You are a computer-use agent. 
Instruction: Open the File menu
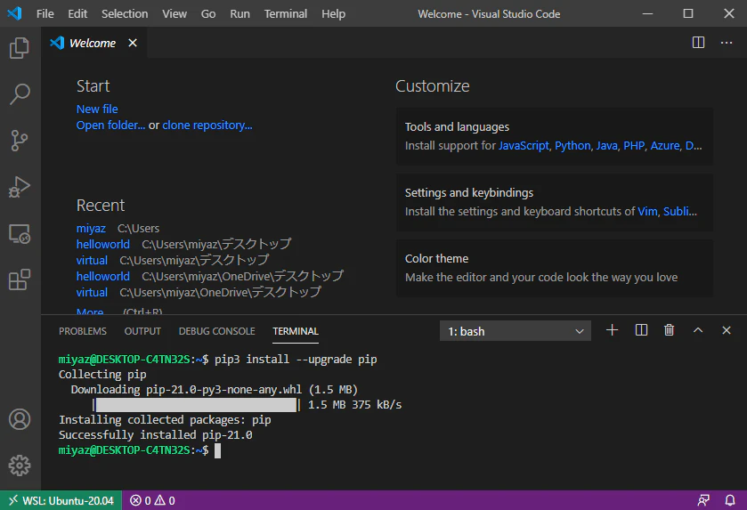pyautogui.click(x=45, y=14)
